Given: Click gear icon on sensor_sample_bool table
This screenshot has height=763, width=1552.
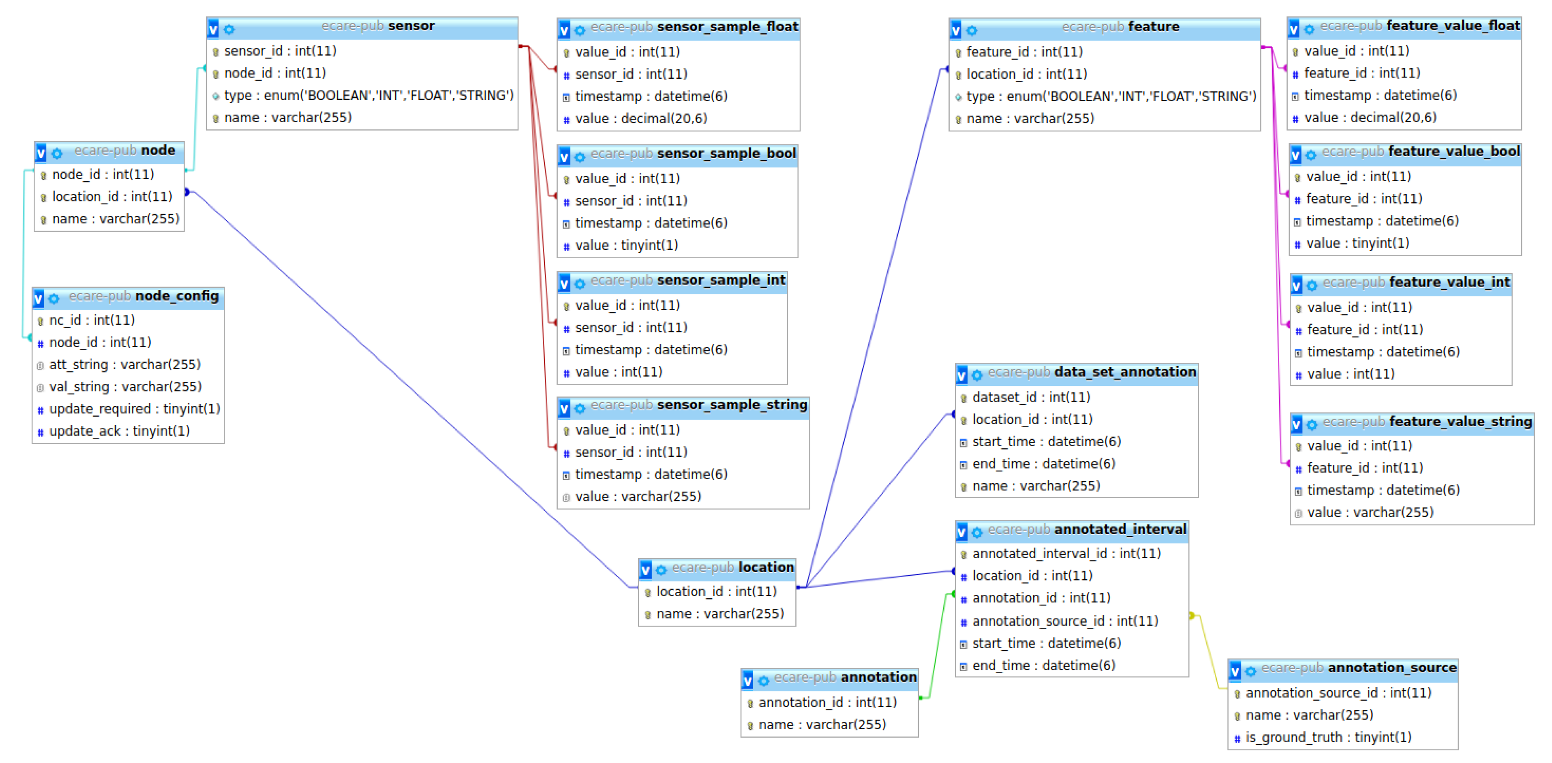Looking at the screenshot, I should click(x=580, y=157).
